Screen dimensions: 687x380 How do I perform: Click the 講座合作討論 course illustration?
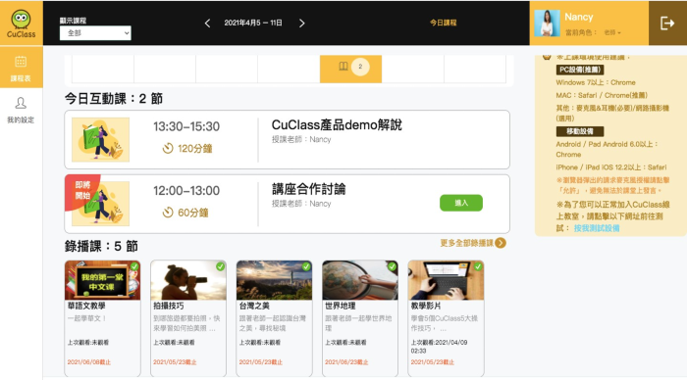(x=100, y=204)
